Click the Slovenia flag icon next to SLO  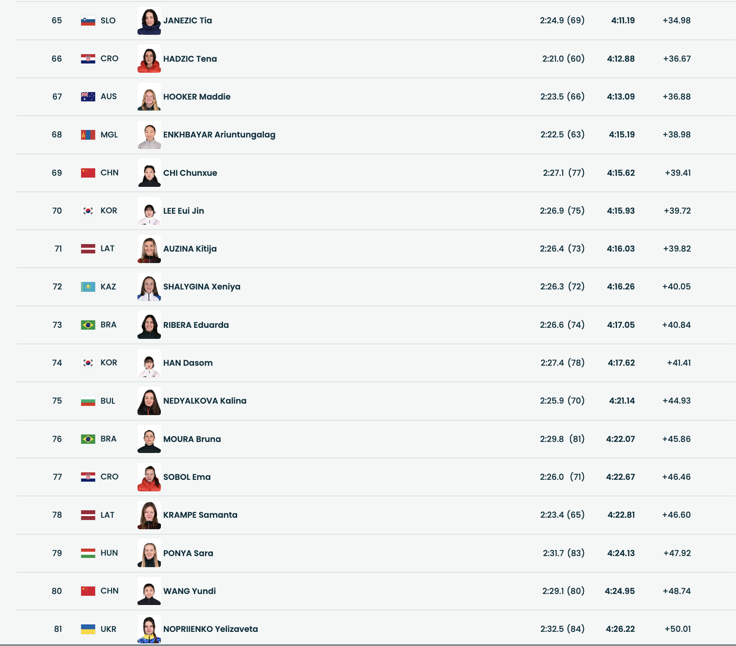(88, 21)
